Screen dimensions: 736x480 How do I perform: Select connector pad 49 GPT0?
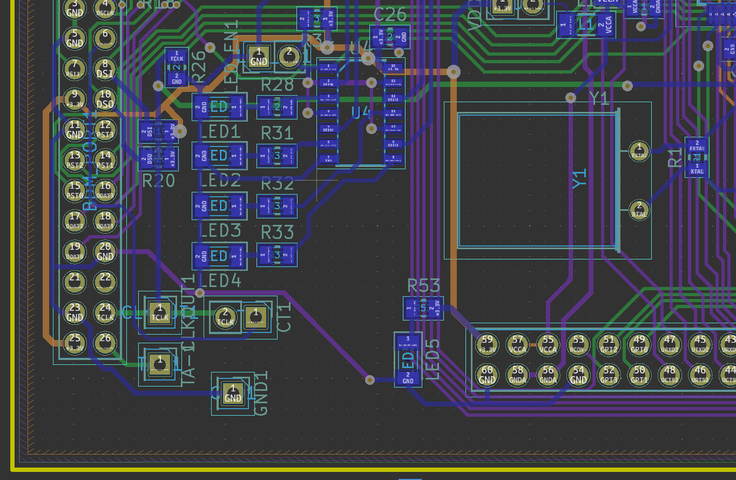point(639,344)
